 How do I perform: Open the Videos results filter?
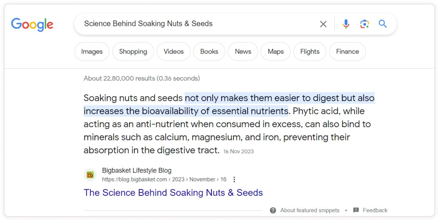[173, 51]
